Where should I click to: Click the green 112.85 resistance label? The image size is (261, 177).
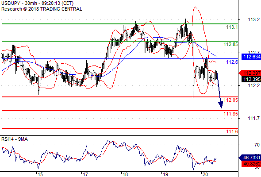pyautogui.click(x=231, y=44)
